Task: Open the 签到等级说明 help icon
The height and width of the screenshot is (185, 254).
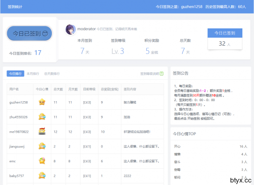Action: point(162,74)
